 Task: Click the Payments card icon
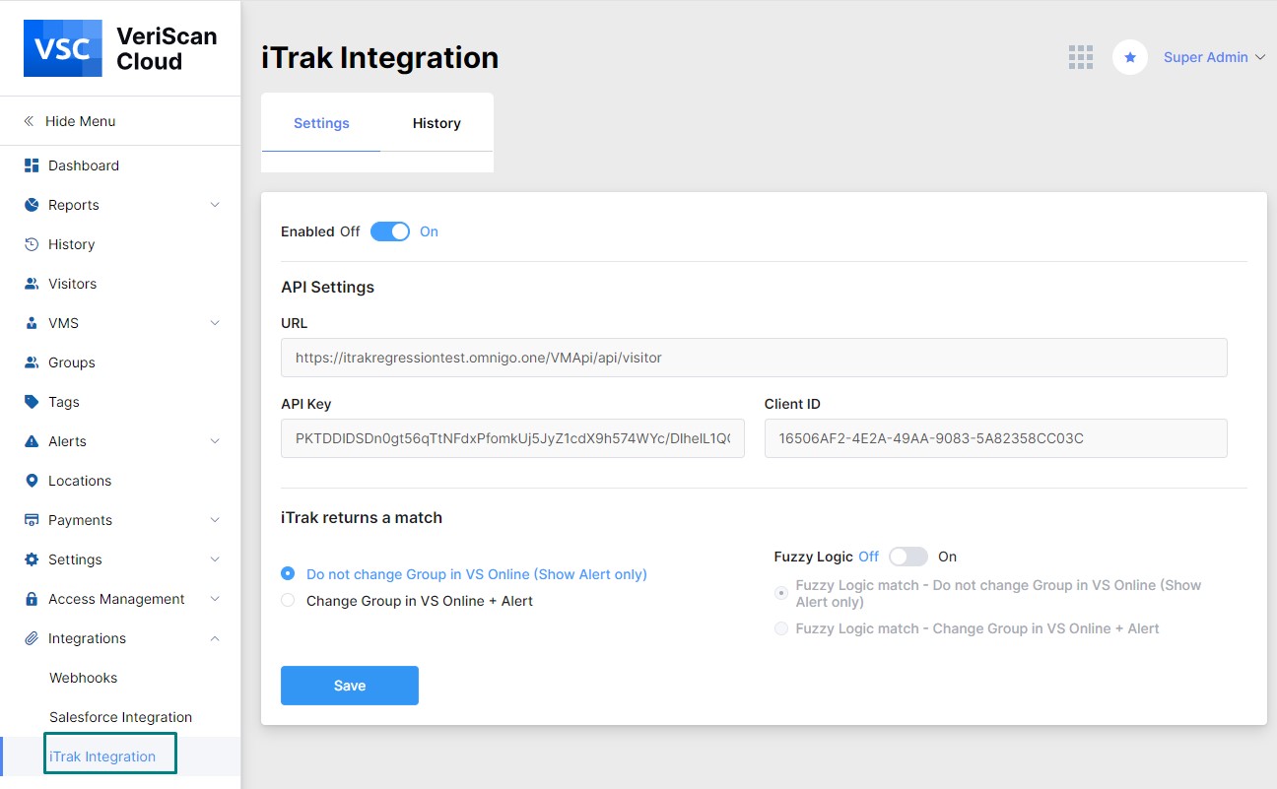[32, 520]
